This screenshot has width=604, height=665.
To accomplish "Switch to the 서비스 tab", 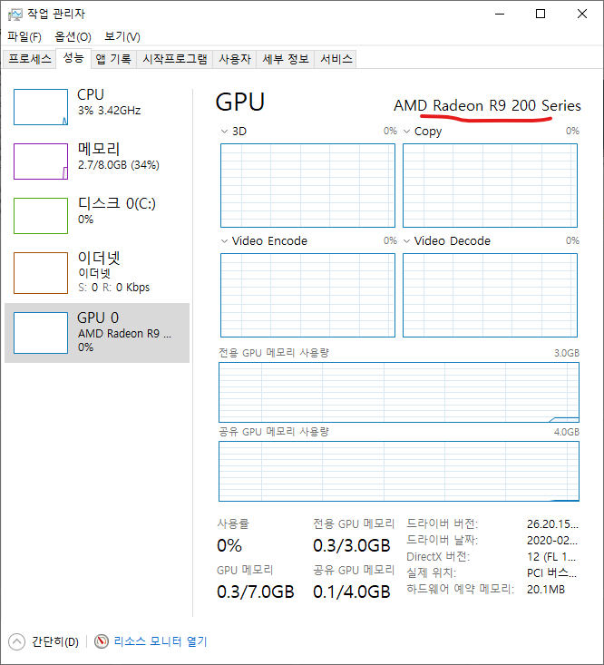I will 336,59.
